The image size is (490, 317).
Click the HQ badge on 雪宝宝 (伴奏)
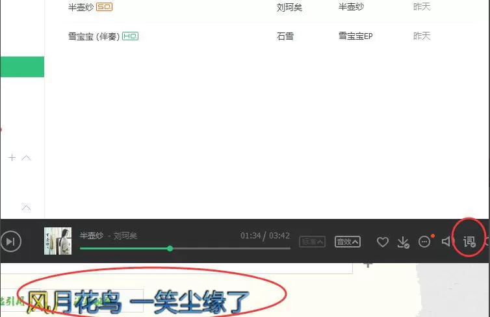pyautogui.click(x=131, y=36)
